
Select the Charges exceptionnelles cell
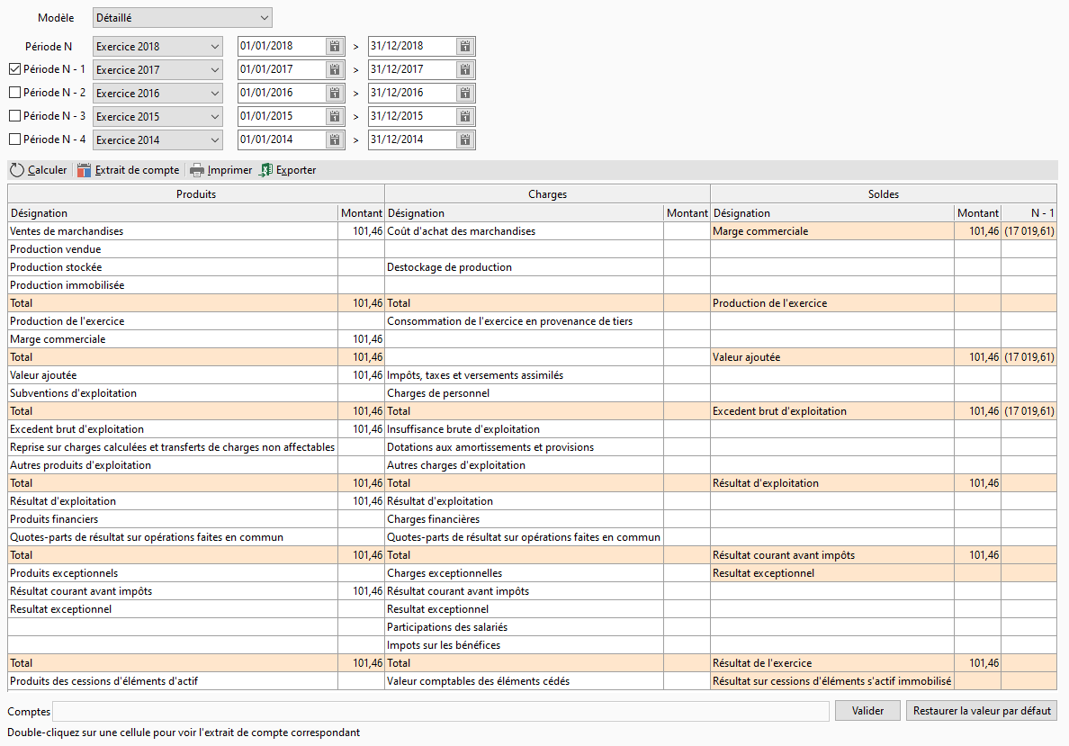pos(524,573)
